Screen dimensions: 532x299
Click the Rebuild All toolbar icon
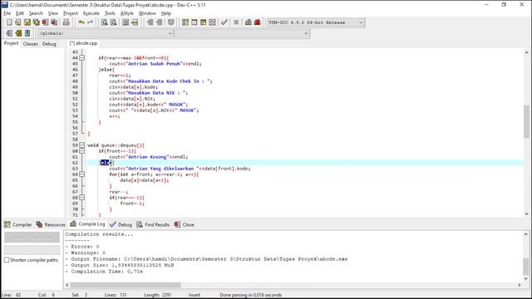point(212,22)
